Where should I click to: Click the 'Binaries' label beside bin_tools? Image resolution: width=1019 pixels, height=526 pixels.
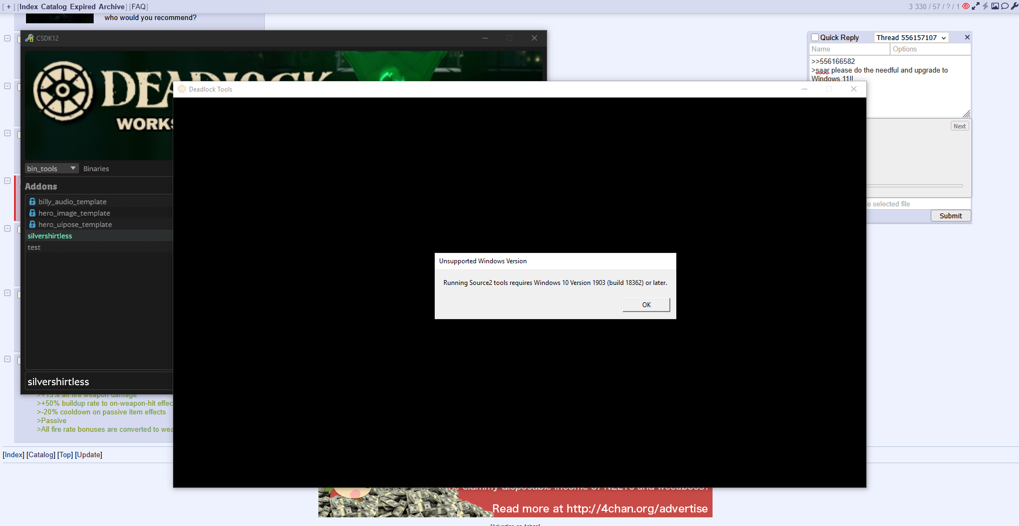(x=96, y=169)
